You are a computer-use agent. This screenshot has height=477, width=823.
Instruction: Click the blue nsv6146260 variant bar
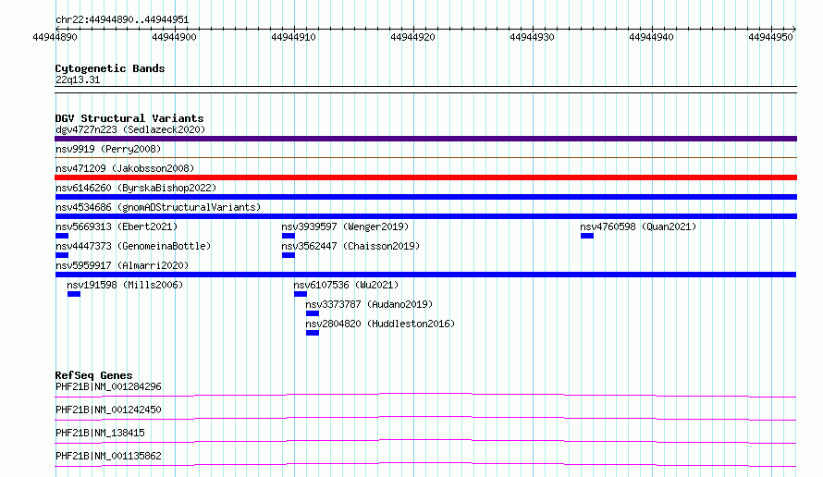(425, 197)
